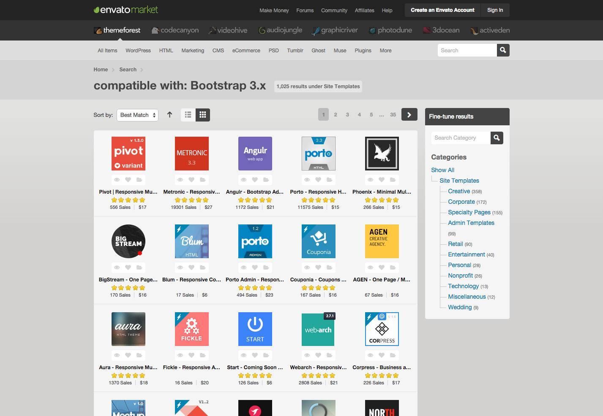The width and height of the screenshot is (603, 416).
Task: Jump to results page 35
Action: coord(393,115)
